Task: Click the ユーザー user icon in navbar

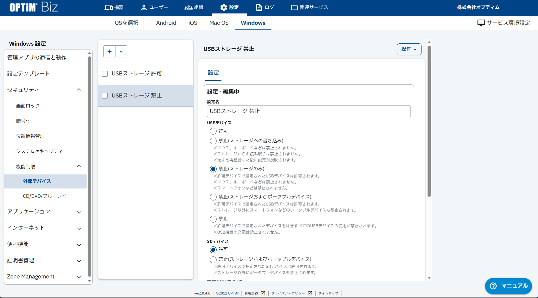Action: [144, 7]
